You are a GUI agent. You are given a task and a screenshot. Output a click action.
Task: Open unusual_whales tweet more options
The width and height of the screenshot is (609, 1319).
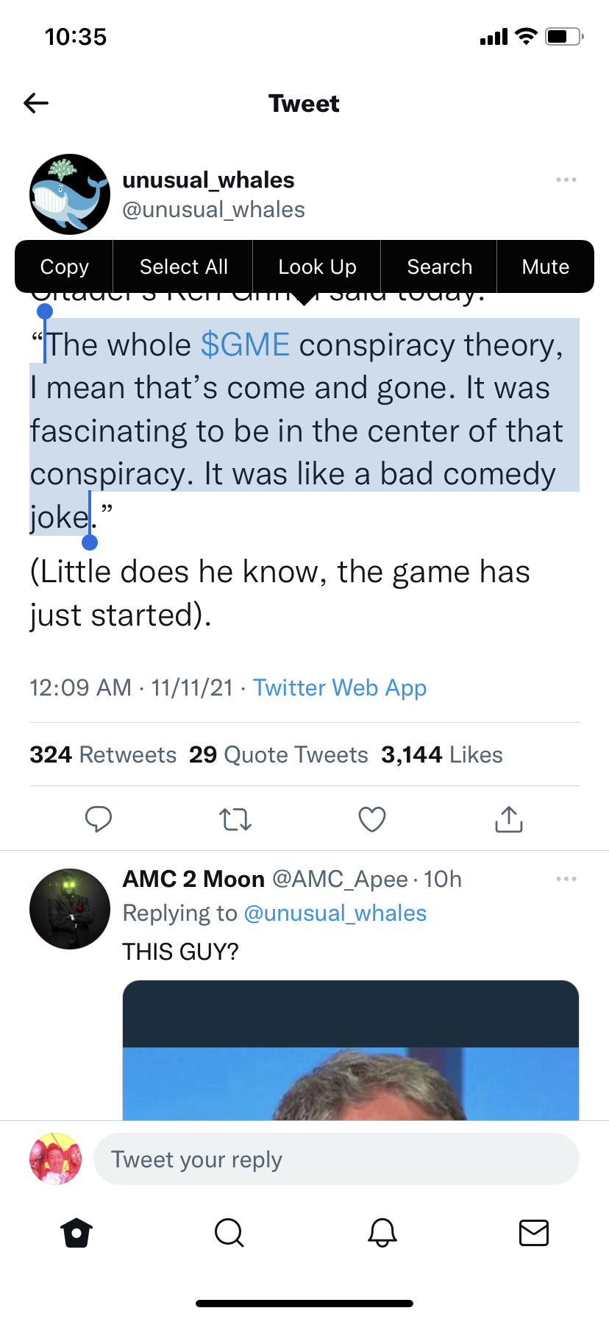point(566,180)
